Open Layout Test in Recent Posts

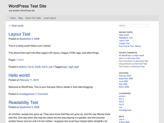[124, 40]
